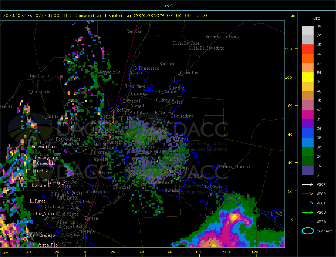Click the blue VBBB arrow in legend
336x257 pixels.
[308, 222]
